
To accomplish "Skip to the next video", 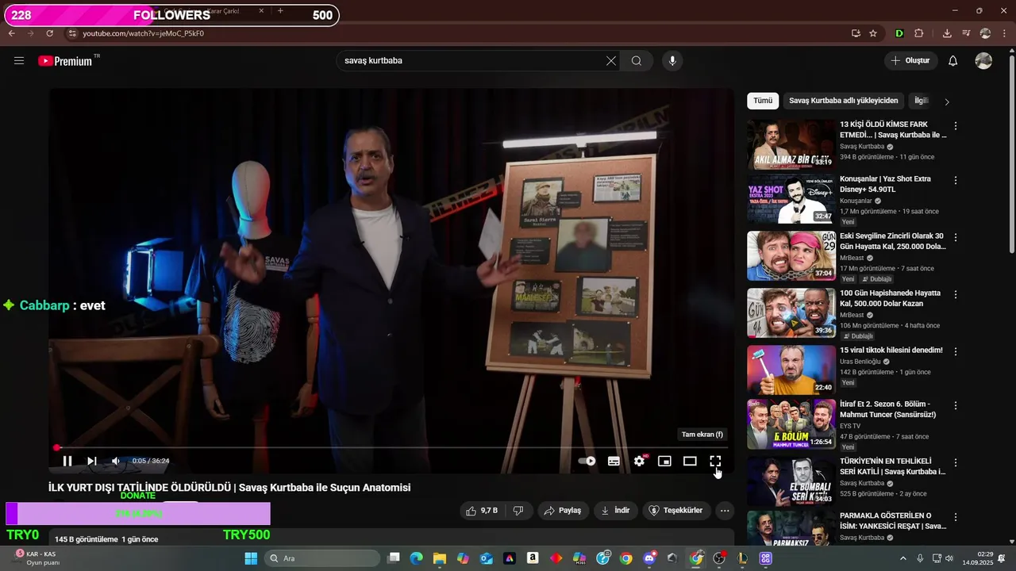I will 92,461.
